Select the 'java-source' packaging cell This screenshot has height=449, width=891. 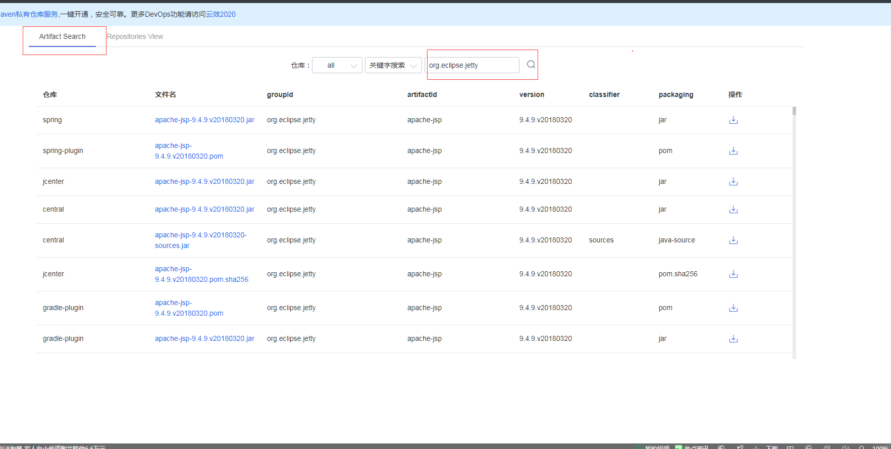click(677, 240)
